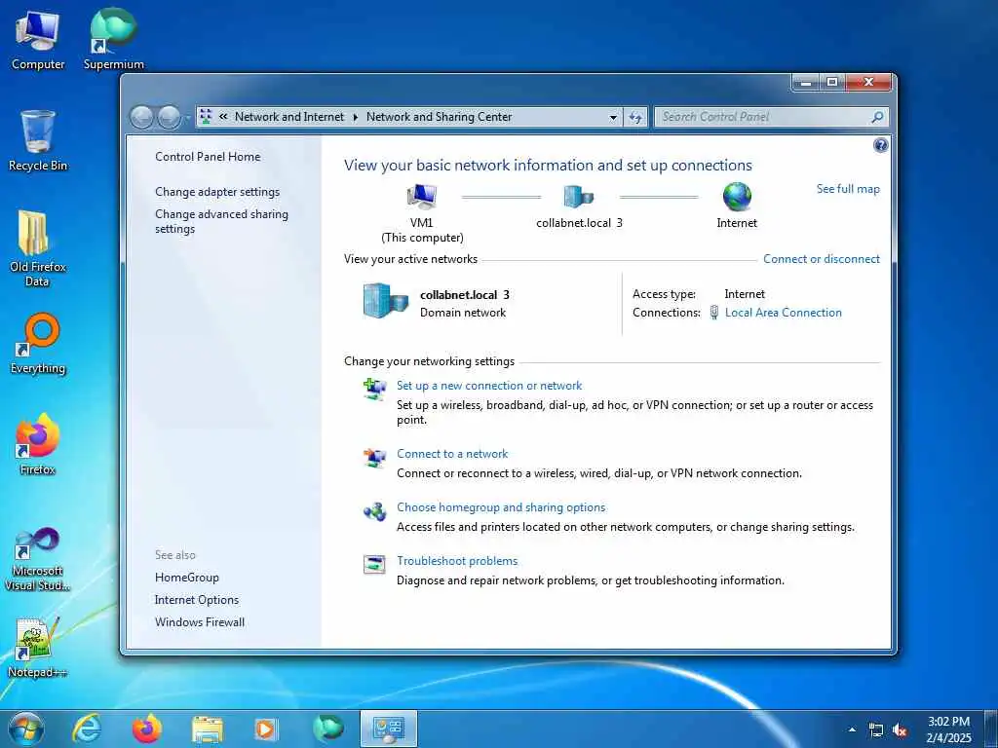Select the Old Firefox Data folder
The height and width of the screenshot is (748, 998).
click(x=38, y=248)
